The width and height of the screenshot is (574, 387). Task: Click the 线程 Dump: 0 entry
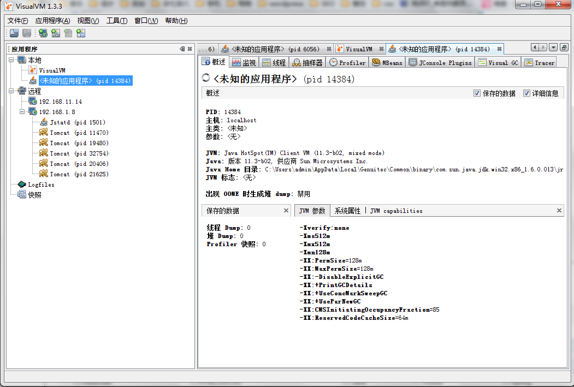(x=228, y=228)
